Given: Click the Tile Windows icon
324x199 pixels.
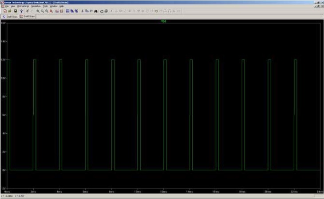Looking at the screenshot, I should (x=67, y=11).
